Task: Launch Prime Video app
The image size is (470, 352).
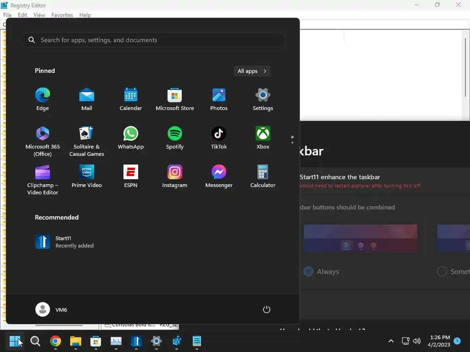Action: (87, 176)
